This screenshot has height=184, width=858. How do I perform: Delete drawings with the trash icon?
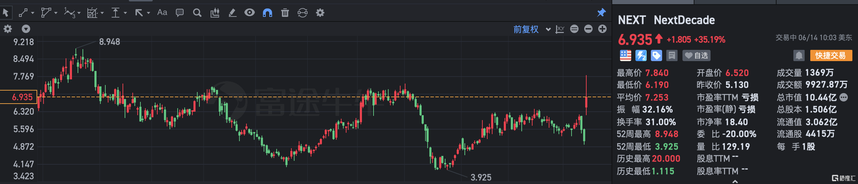pos(285,13)
